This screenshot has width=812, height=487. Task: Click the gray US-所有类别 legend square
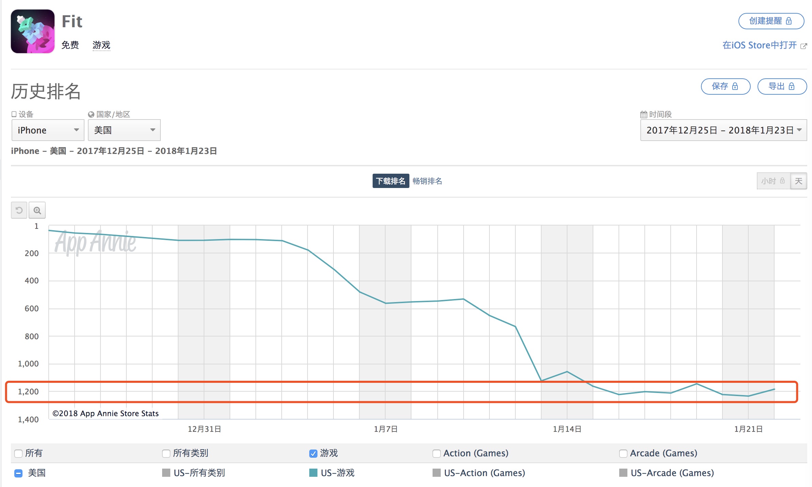click(x=166, y=473)
